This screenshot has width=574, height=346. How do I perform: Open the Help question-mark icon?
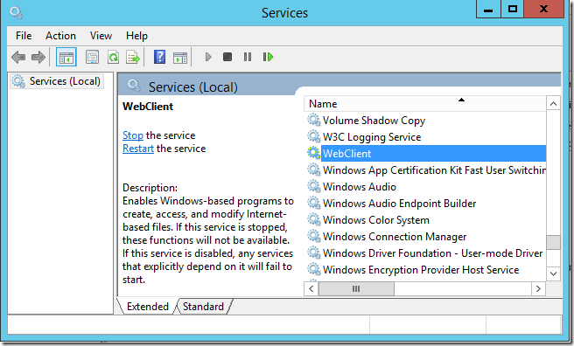click(159, 57)
